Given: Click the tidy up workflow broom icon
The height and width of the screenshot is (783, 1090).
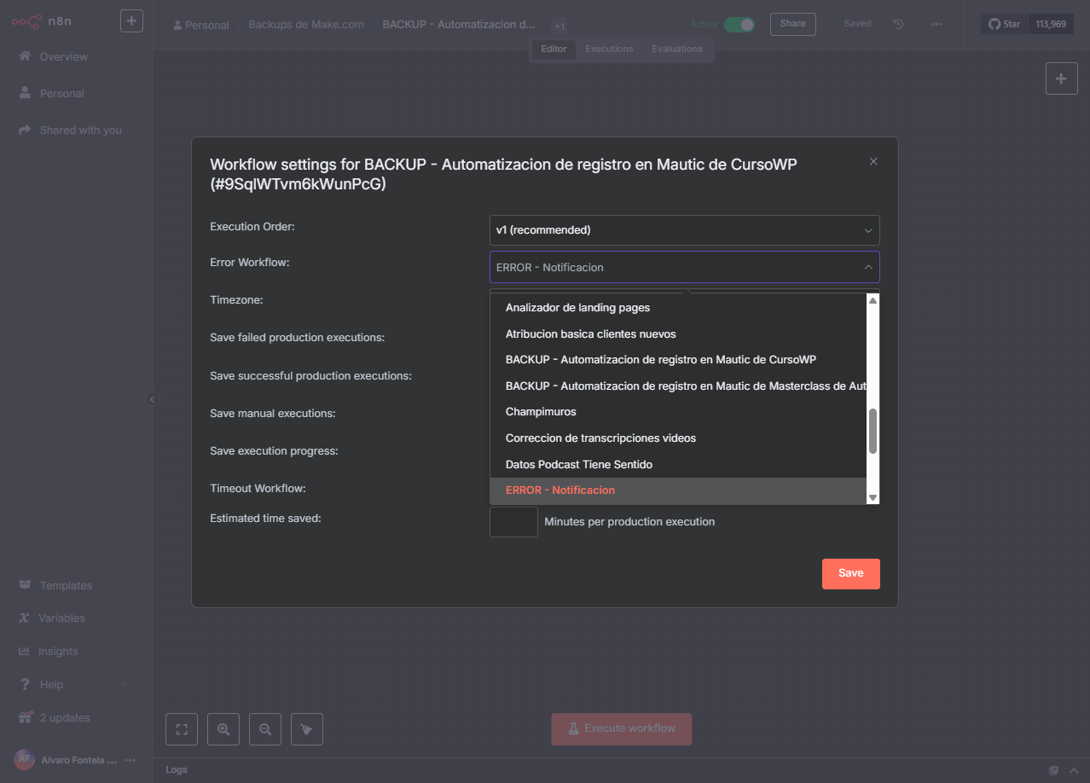Looking at the screenshot, I should [x=307, y=729].
